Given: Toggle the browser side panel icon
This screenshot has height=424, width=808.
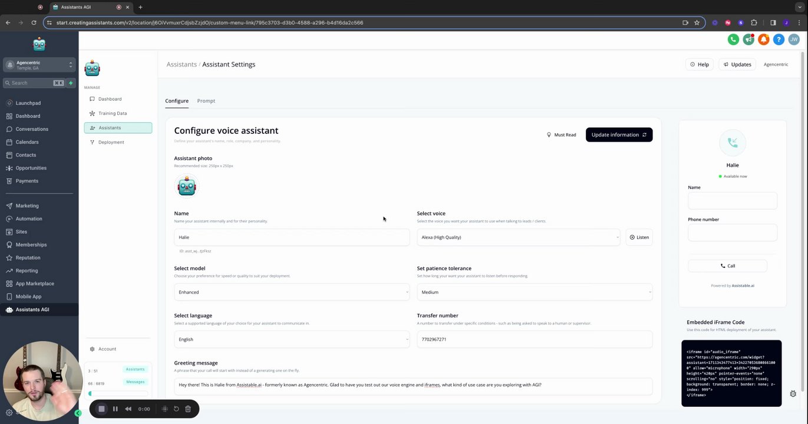Looking at the screenshot, I should 773,22.
